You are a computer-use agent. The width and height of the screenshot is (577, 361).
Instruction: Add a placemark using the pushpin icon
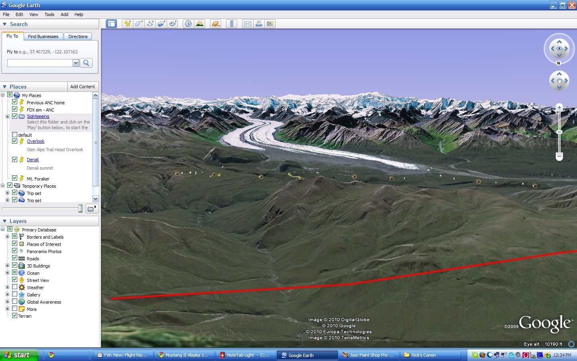point(127,24)
